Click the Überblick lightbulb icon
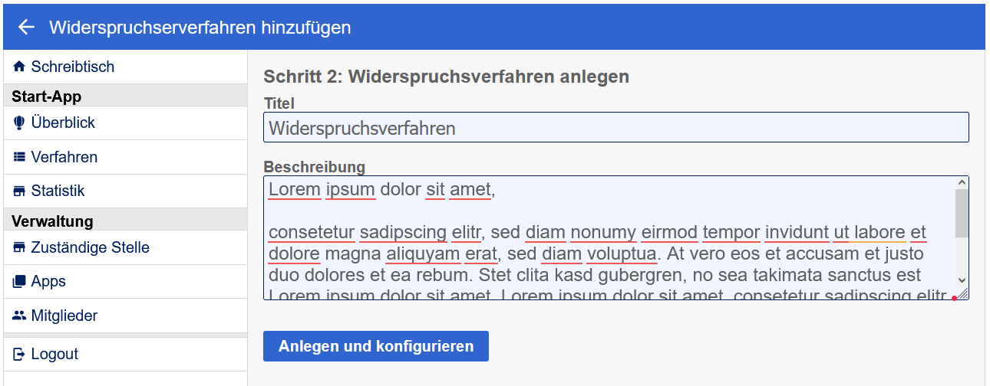The width and height of the screenshot is (990, 386). coord(19,123)
